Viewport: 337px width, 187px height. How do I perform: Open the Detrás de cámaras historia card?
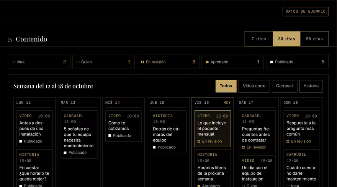click(x=168, y=132)
